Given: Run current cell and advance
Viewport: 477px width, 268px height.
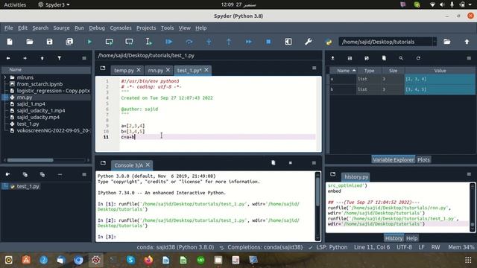Looking at the screenshot, I should point(129,42).
